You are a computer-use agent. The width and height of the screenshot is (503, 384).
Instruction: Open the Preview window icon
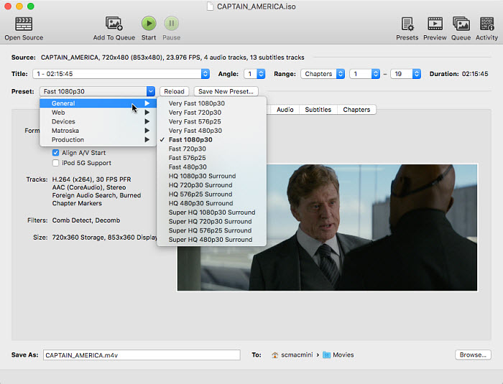435,24
